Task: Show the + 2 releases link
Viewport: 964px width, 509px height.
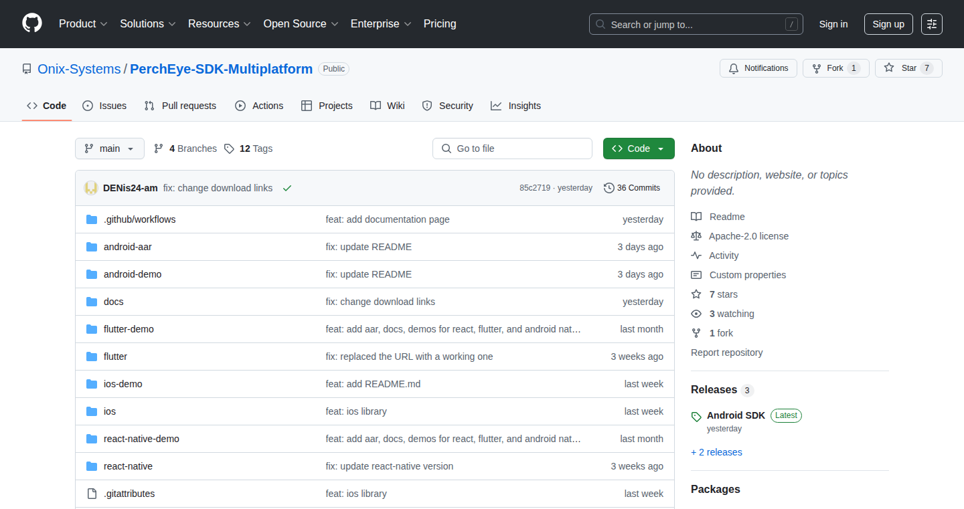Action: click(x=716, y=452)
